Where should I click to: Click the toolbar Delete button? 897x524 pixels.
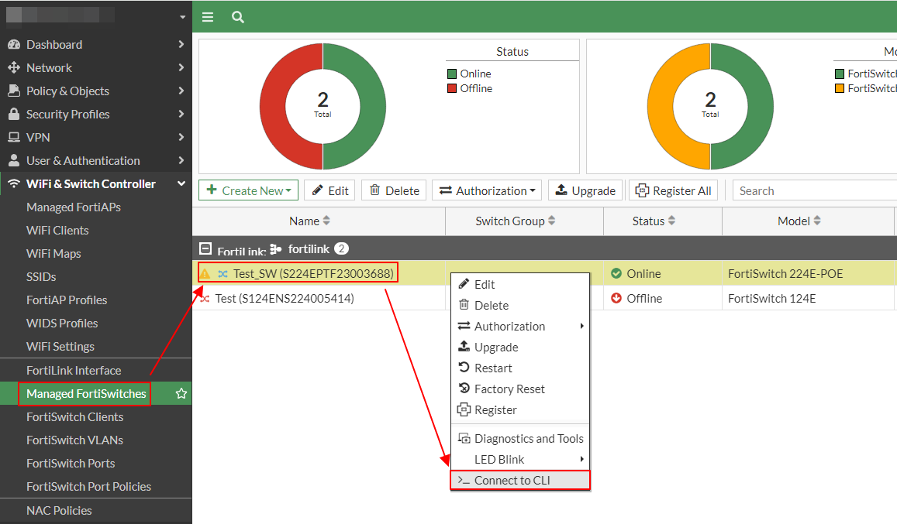pyautogui.click(x=394, y=190)
